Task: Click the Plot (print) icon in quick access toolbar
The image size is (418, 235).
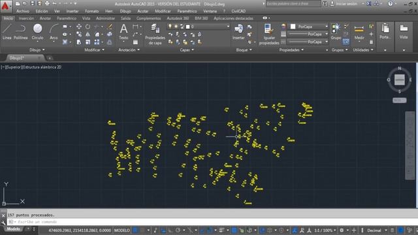Action: coord(47,4)
